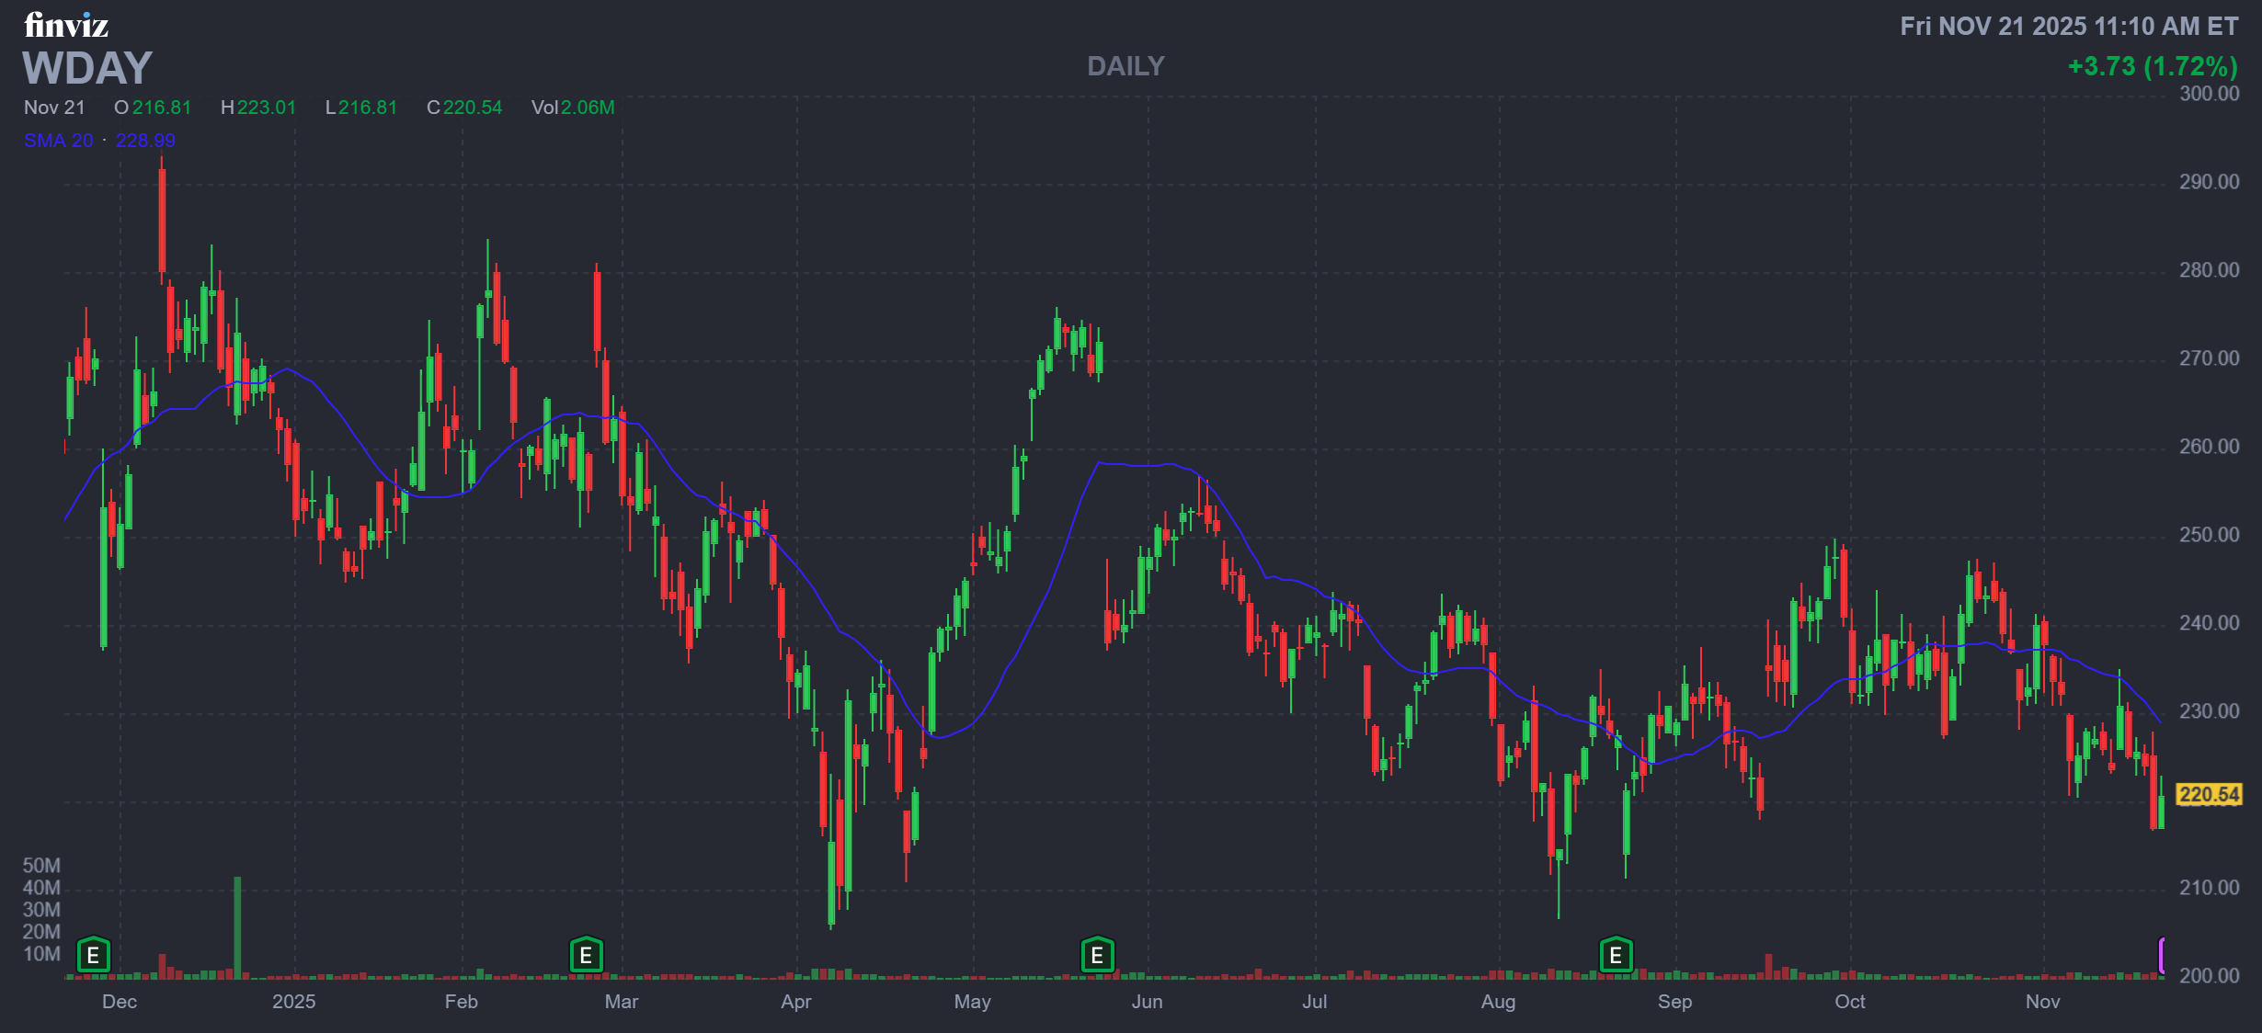2262x1033 pixels.
Task: Click the finviz logo
Action: pyautogui.click(x=66, y=25)
